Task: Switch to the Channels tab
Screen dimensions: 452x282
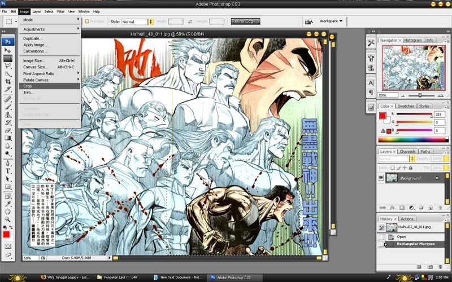Action: click(407, 151)
